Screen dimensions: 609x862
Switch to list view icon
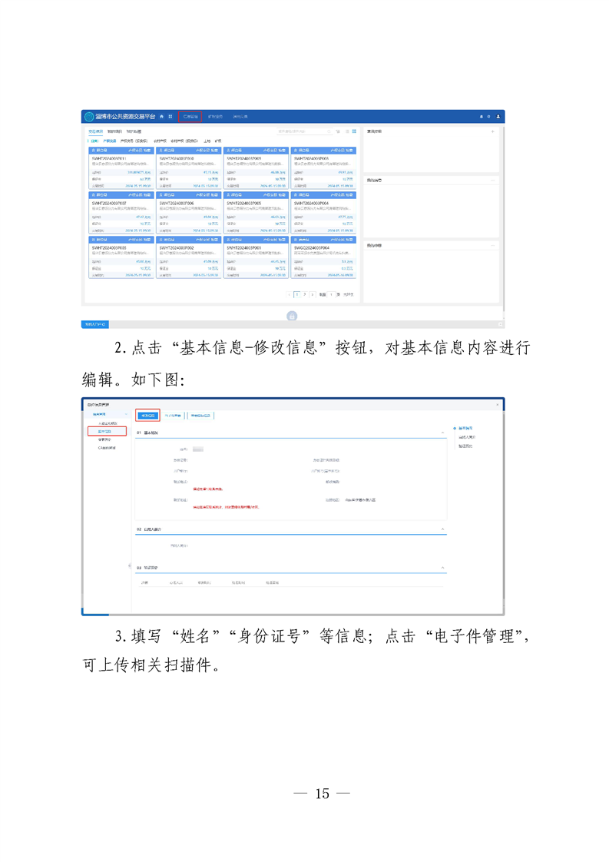coord(346,131)
